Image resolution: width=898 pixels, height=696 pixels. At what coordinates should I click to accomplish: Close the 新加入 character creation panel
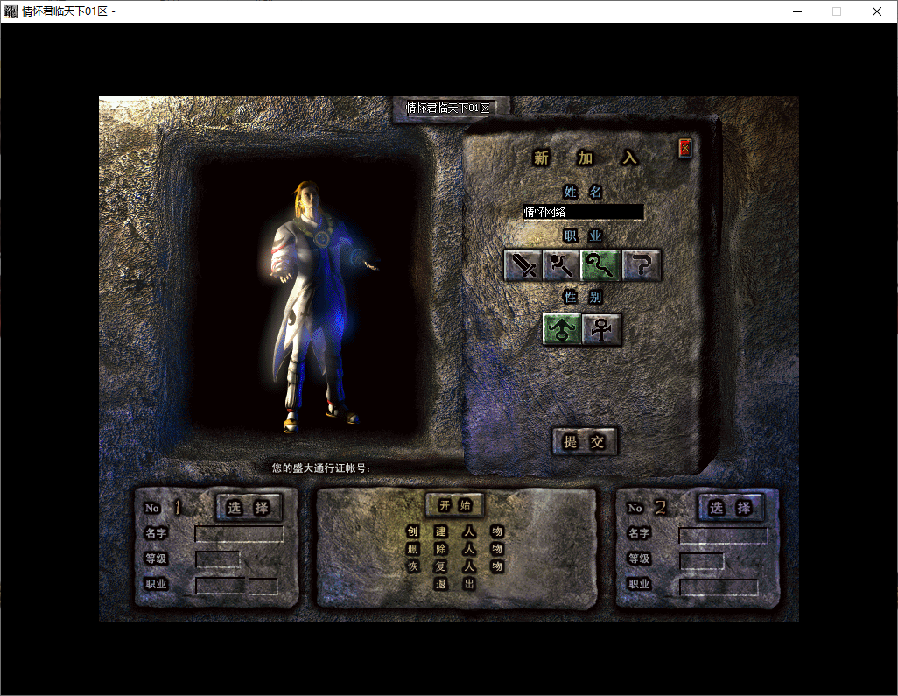click(685, 148)
